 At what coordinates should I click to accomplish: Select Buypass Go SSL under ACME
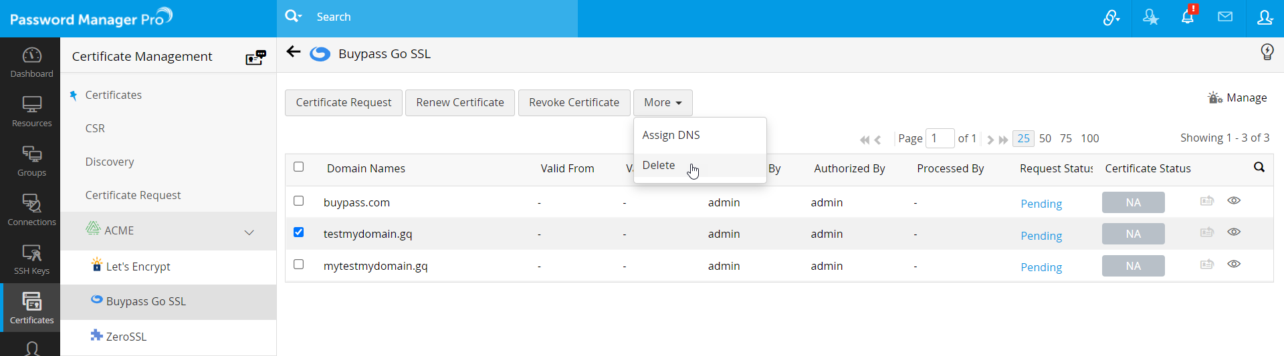click(x=146, y=301)
